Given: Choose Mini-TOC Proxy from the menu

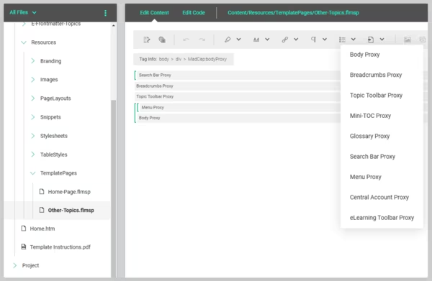Looking at the screenshot, I should (382, 116).
